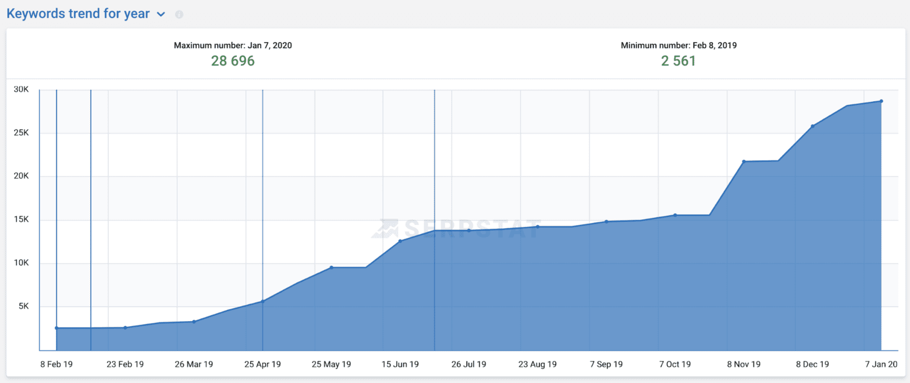This screenshot has height=383, width=910.
Task: Click the 26 Mar 19 data point
Action: tap(194, 322)
